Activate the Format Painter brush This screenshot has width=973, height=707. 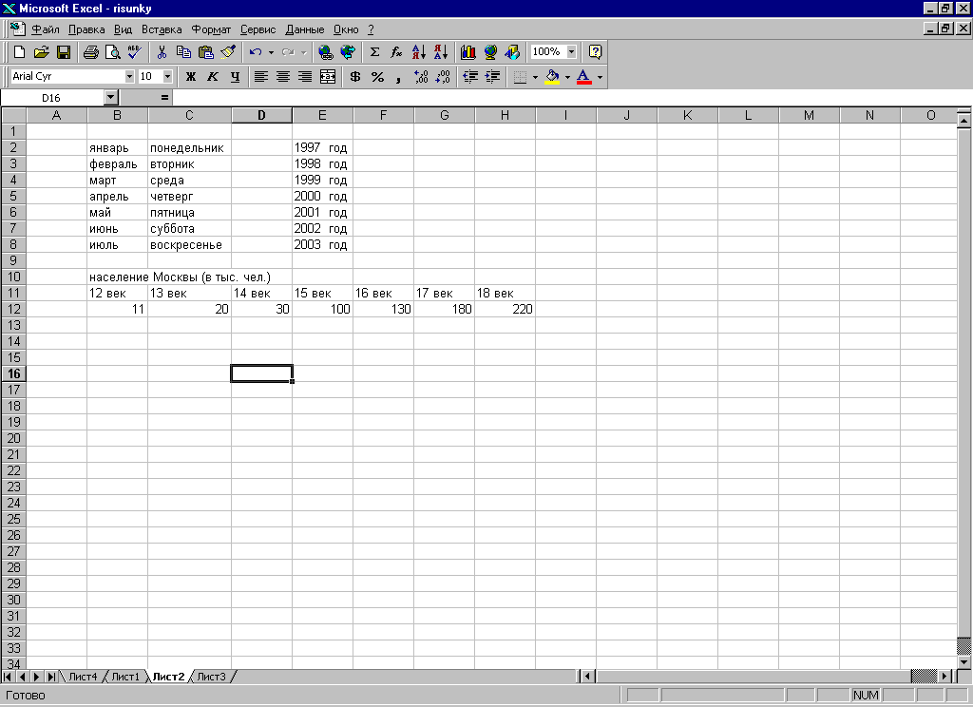(228, 52)
